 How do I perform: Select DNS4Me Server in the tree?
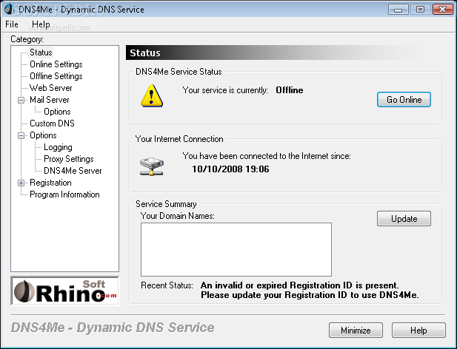[73, 171]
